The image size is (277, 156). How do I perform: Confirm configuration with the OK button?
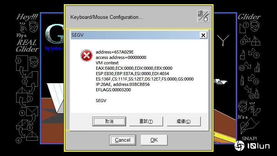[x=154, y=140]
